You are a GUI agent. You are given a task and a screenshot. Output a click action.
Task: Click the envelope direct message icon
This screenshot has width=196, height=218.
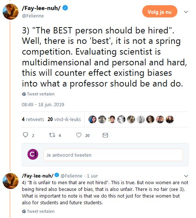click(x=105, y=135)
